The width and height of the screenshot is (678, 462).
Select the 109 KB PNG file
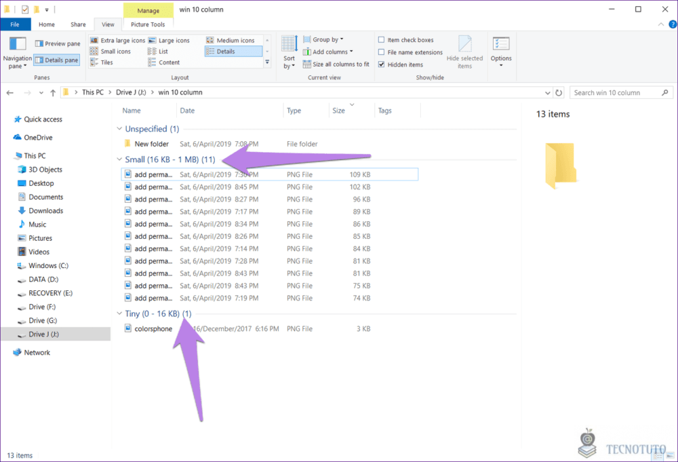pyautogui.click(x=270, y=175)
